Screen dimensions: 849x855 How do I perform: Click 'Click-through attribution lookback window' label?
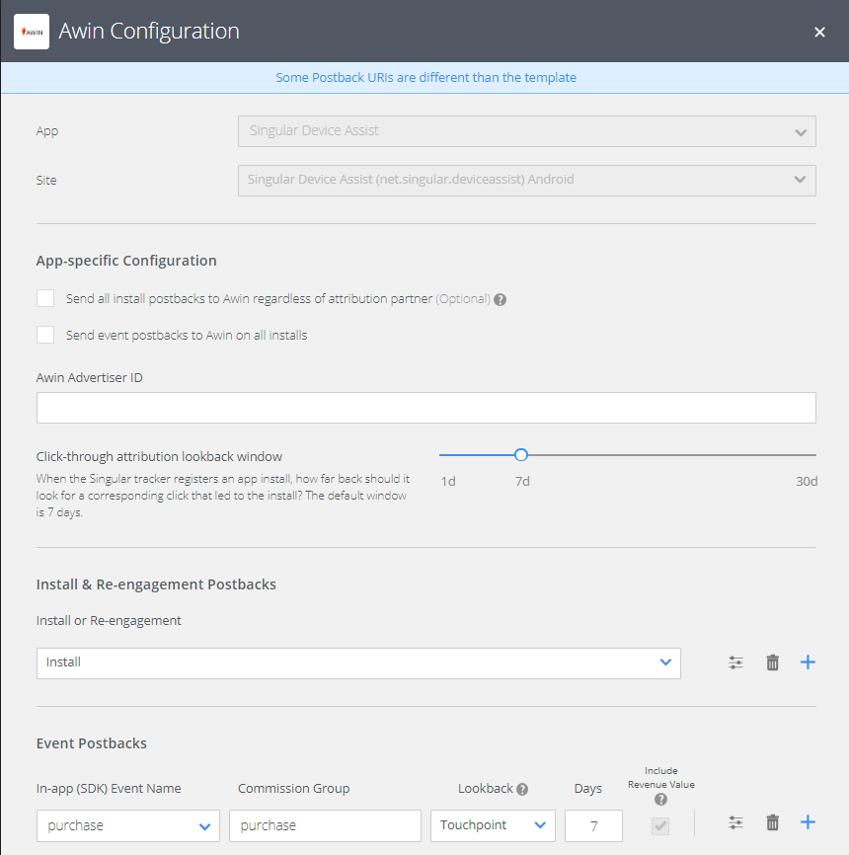(159, 456)
